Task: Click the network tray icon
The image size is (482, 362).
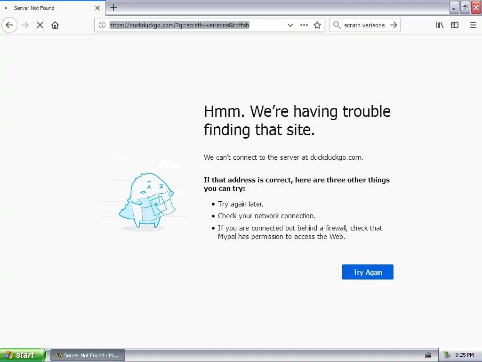Action: coord(447,355)
